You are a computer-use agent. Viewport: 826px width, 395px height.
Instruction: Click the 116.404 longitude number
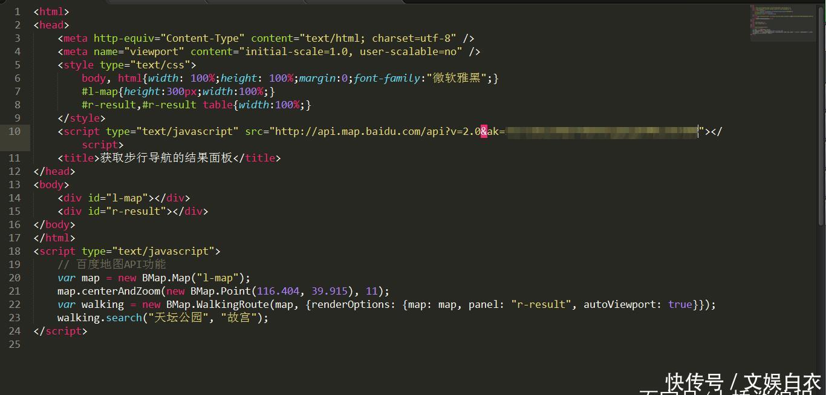click(278, 291)
